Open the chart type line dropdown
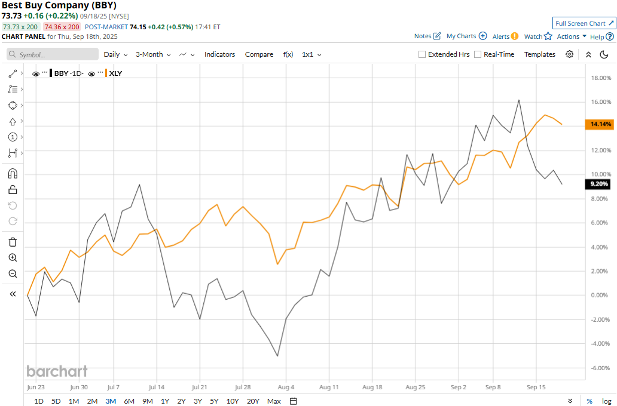Image resolution: width=617 pixels, height=406 pixels. click(187, 54)
